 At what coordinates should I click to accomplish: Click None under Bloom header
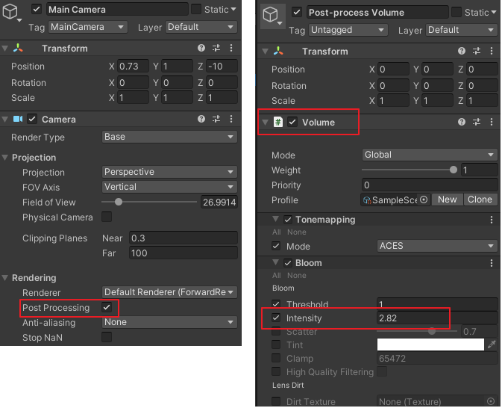296,275
